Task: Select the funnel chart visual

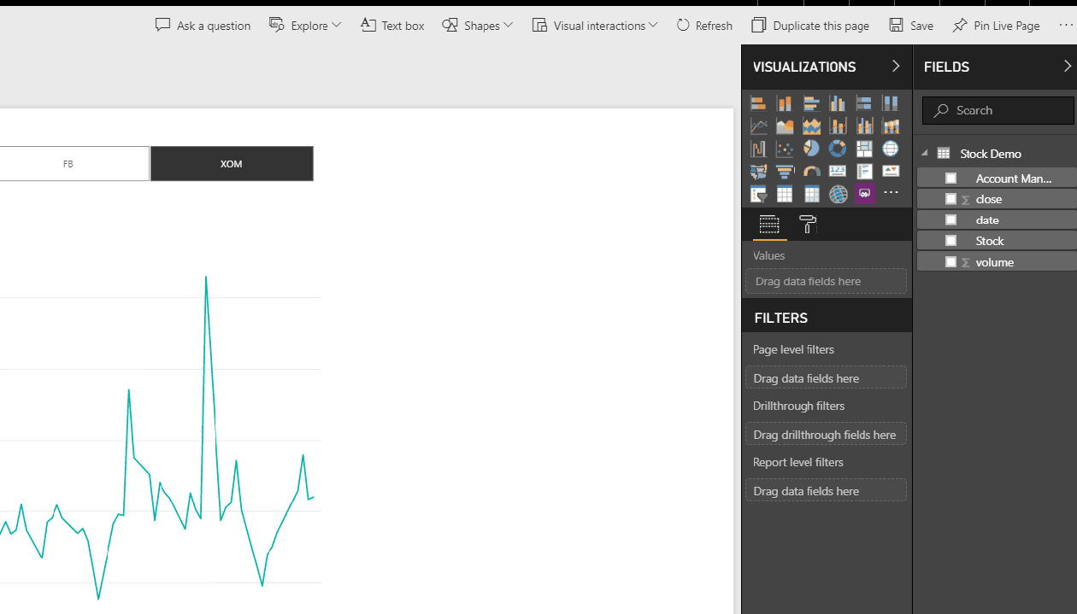Action: click(x=785, y=172)
